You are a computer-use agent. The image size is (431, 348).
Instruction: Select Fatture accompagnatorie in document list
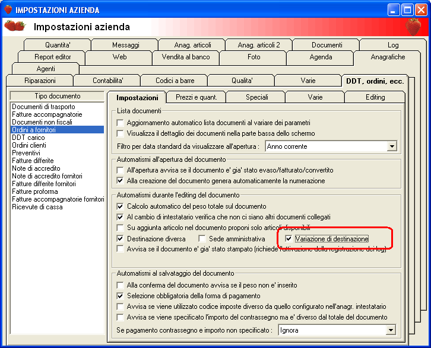(58, 114)
